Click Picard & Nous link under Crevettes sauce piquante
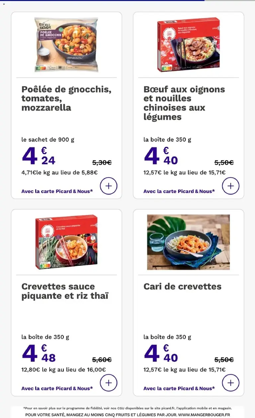Viewport: 255px width, 418px height. (x=57, y=388)
